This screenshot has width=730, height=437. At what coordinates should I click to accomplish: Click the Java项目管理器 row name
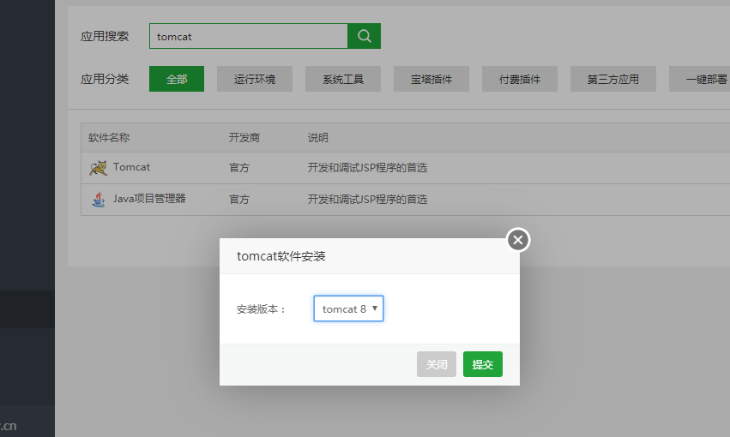[x=149, y=199]
